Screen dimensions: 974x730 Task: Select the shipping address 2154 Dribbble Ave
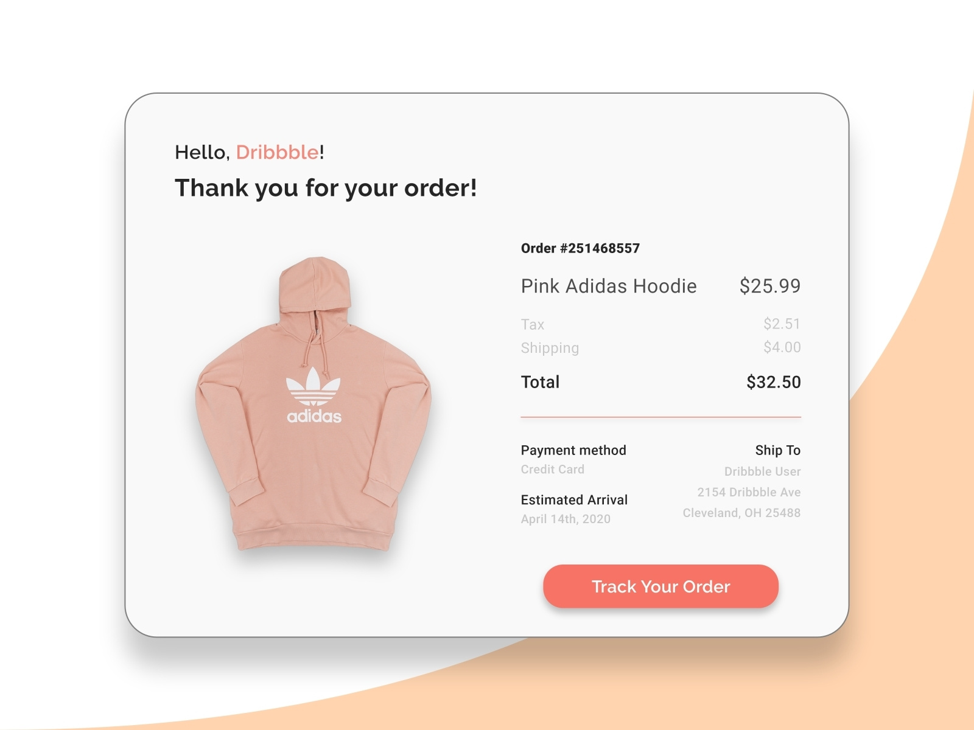pos(749,492)
